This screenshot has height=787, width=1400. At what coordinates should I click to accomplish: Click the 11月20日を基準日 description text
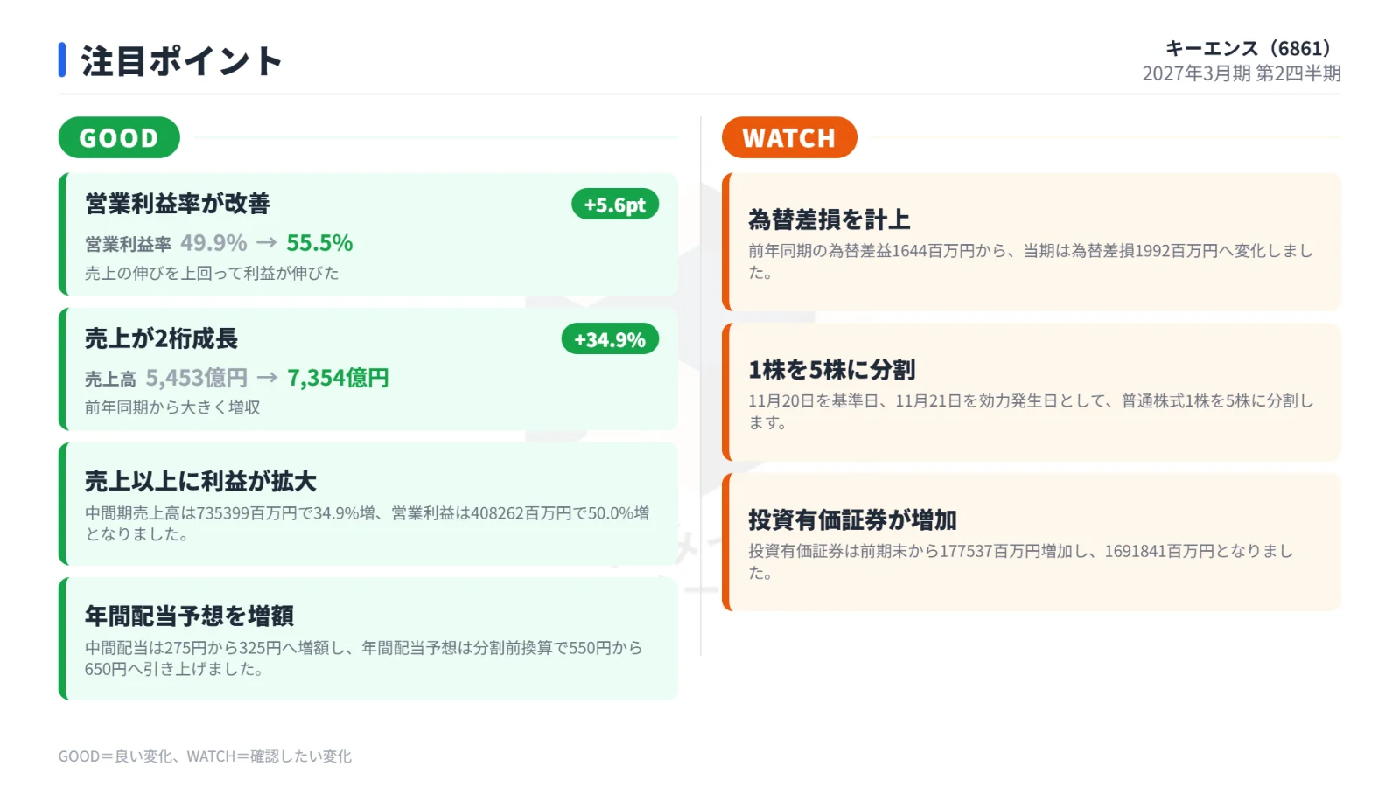coord(1031,412)
